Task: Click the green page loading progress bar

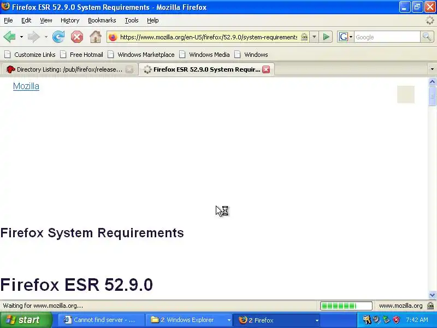Action: coord(346,306)
